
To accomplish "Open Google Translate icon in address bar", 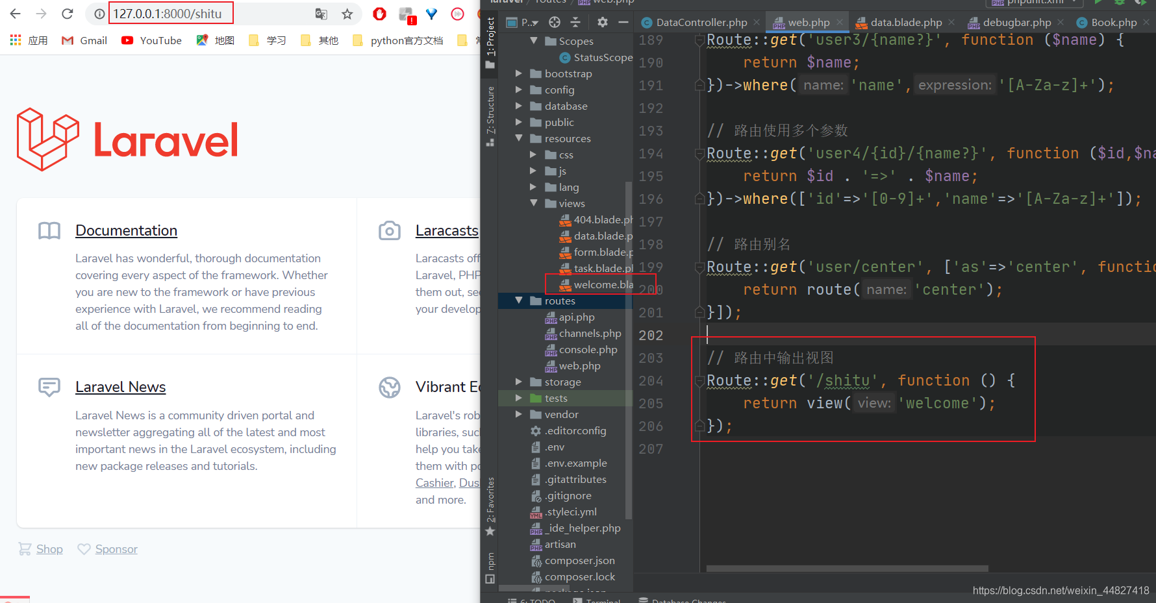I will click(x=321, y=14).
